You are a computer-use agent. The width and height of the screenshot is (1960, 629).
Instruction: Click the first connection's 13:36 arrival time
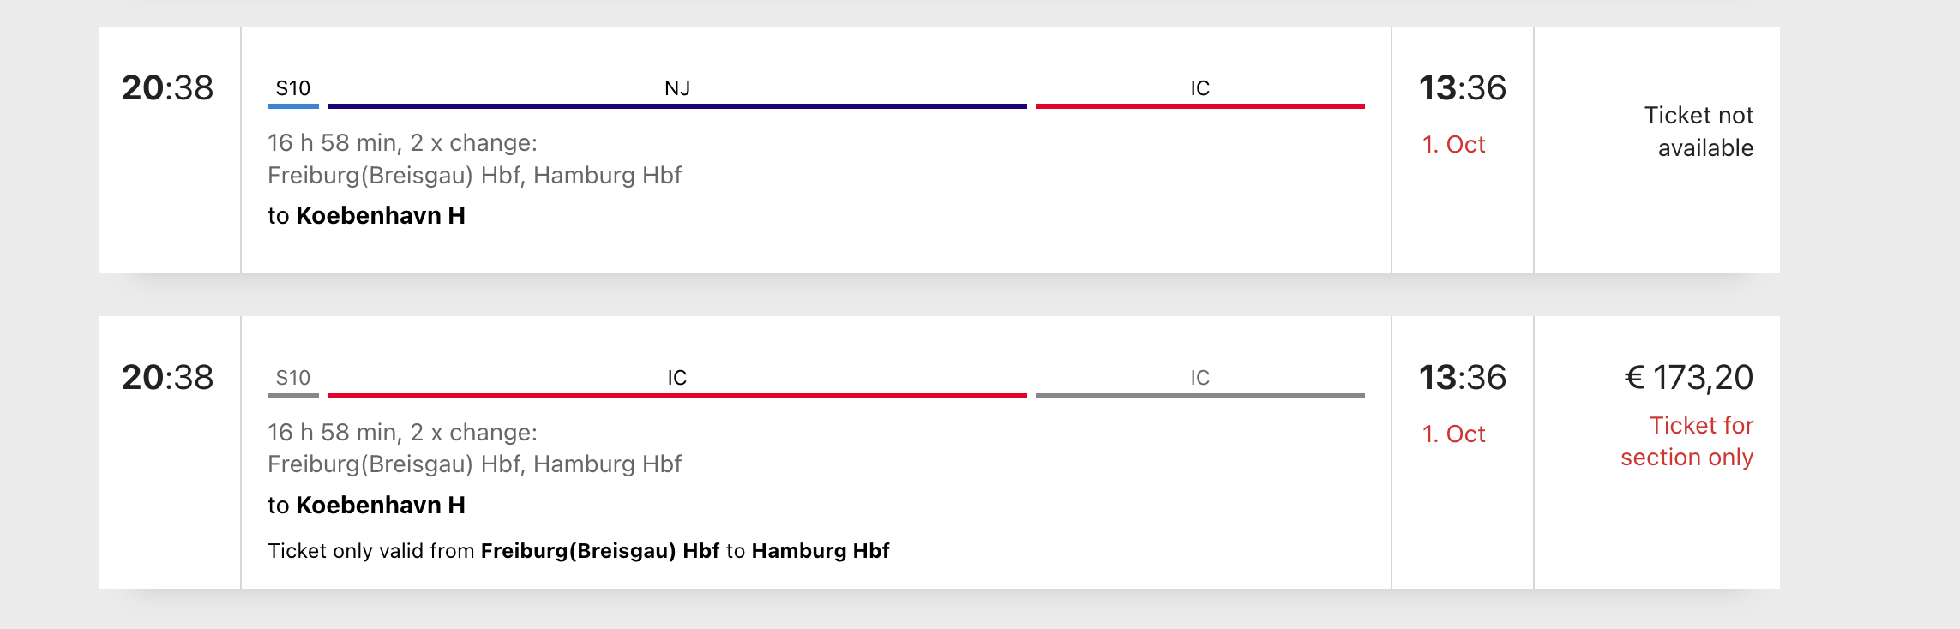(x=1463, y=87)
